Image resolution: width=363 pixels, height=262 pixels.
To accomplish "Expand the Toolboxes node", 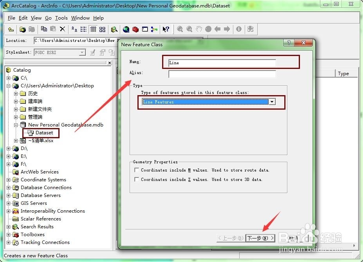I will (x=9, y=235).
